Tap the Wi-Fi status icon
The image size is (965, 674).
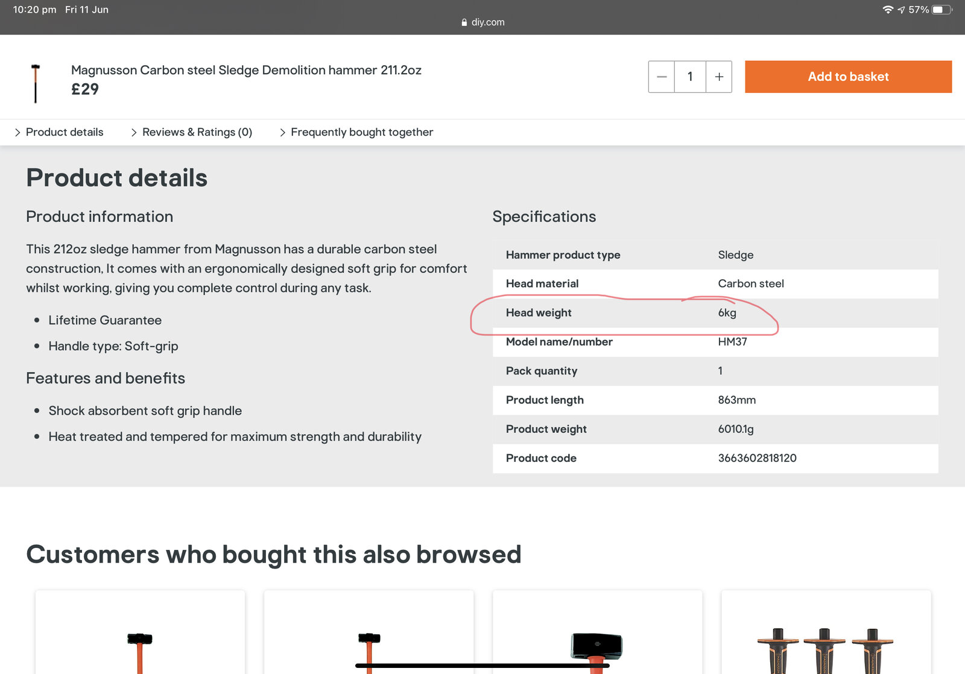click(x=887, y=10)
